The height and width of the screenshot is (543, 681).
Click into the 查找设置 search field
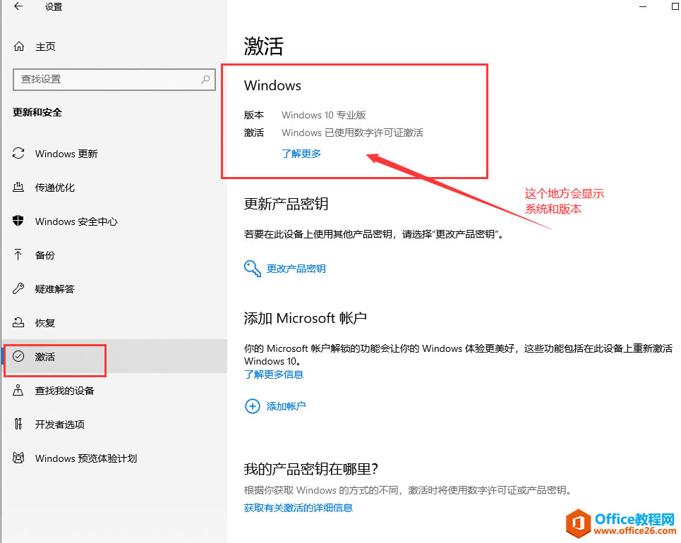pos(114,79)
